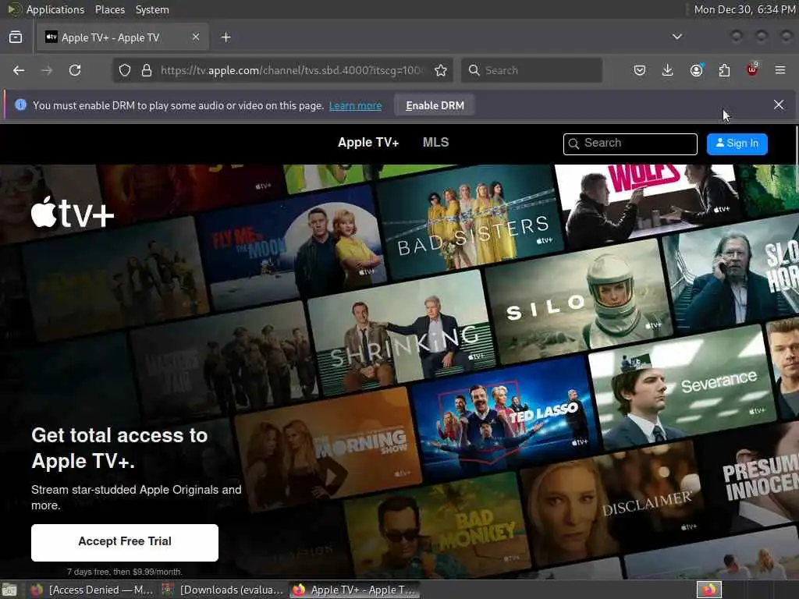Follow the Learn more link
799x599 pixels.
pyautogui.click(x=355, y=106)
